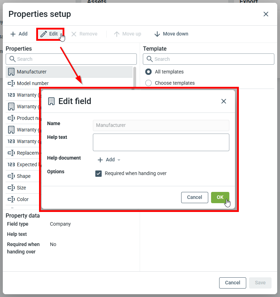Click the Move up arrow icon

pos(117,34)
